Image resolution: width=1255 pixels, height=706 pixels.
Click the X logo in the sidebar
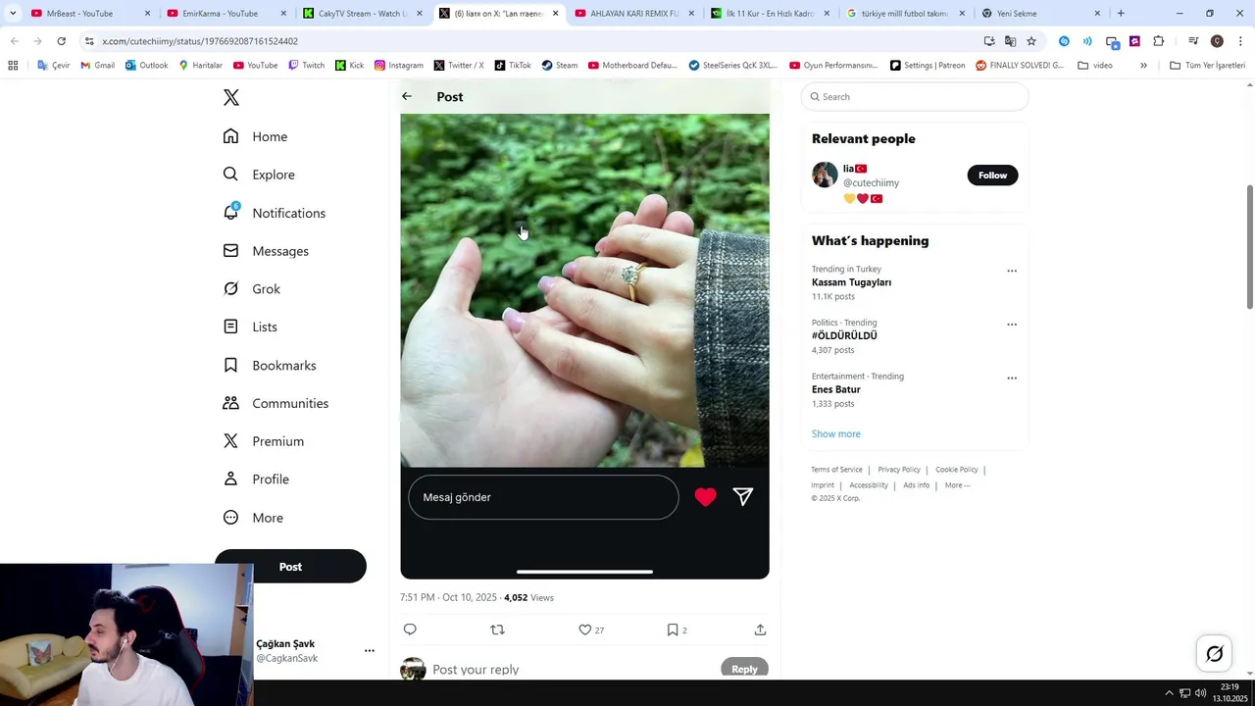click(x=231, y=97)
